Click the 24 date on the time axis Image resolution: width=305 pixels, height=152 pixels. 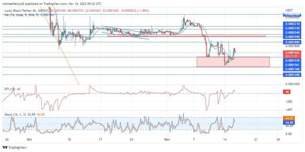[x=131, y=140]
